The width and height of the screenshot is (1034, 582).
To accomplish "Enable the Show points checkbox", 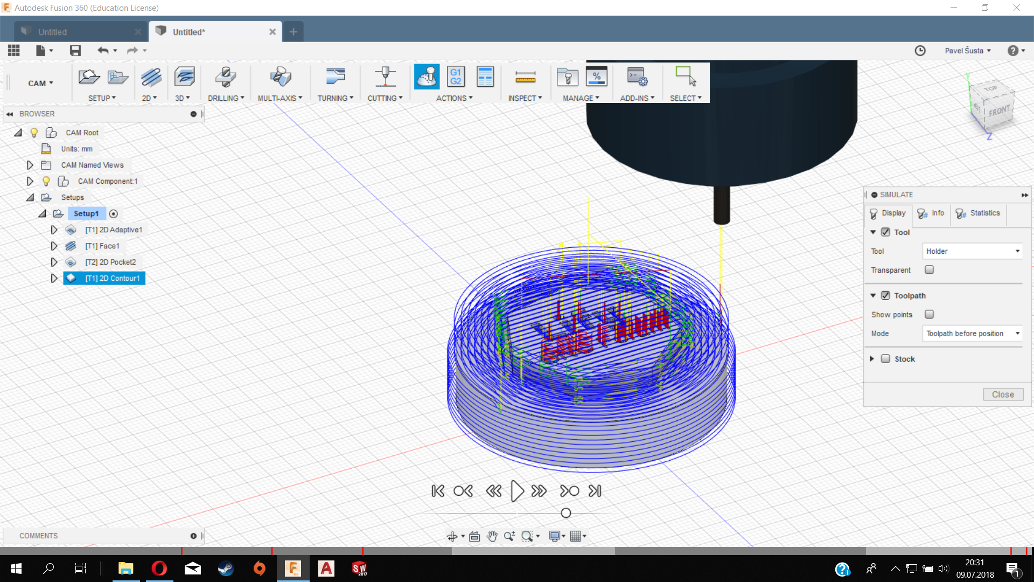I will coord(929,314).
